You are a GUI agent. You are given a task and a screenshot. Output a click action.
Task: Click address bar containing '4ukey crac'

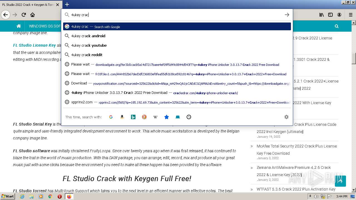pyautogui.click(x=177, y=15)
